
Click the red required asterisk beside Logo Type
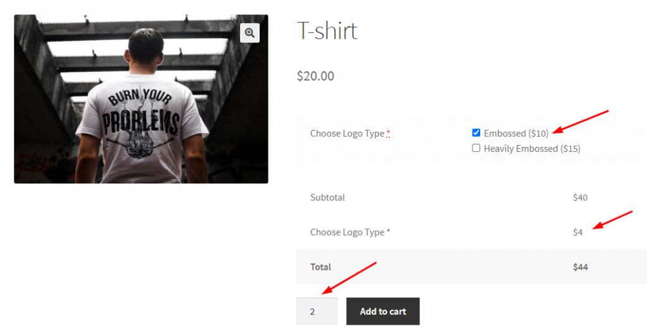pyautogui.click(x=388, y=133)
